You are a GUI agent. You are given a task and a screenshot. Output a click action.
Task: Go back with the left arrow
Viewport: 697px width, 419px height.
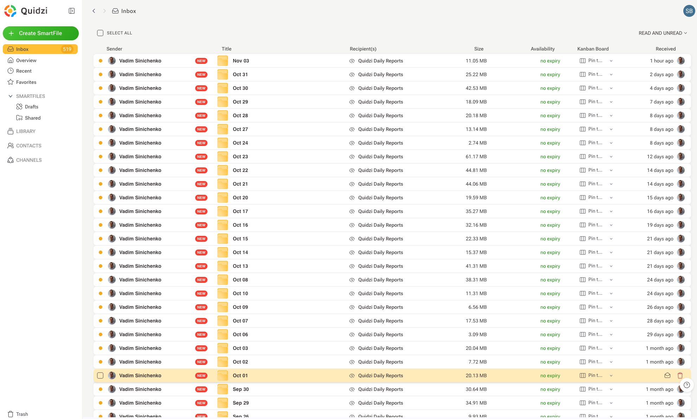[94, 11]
